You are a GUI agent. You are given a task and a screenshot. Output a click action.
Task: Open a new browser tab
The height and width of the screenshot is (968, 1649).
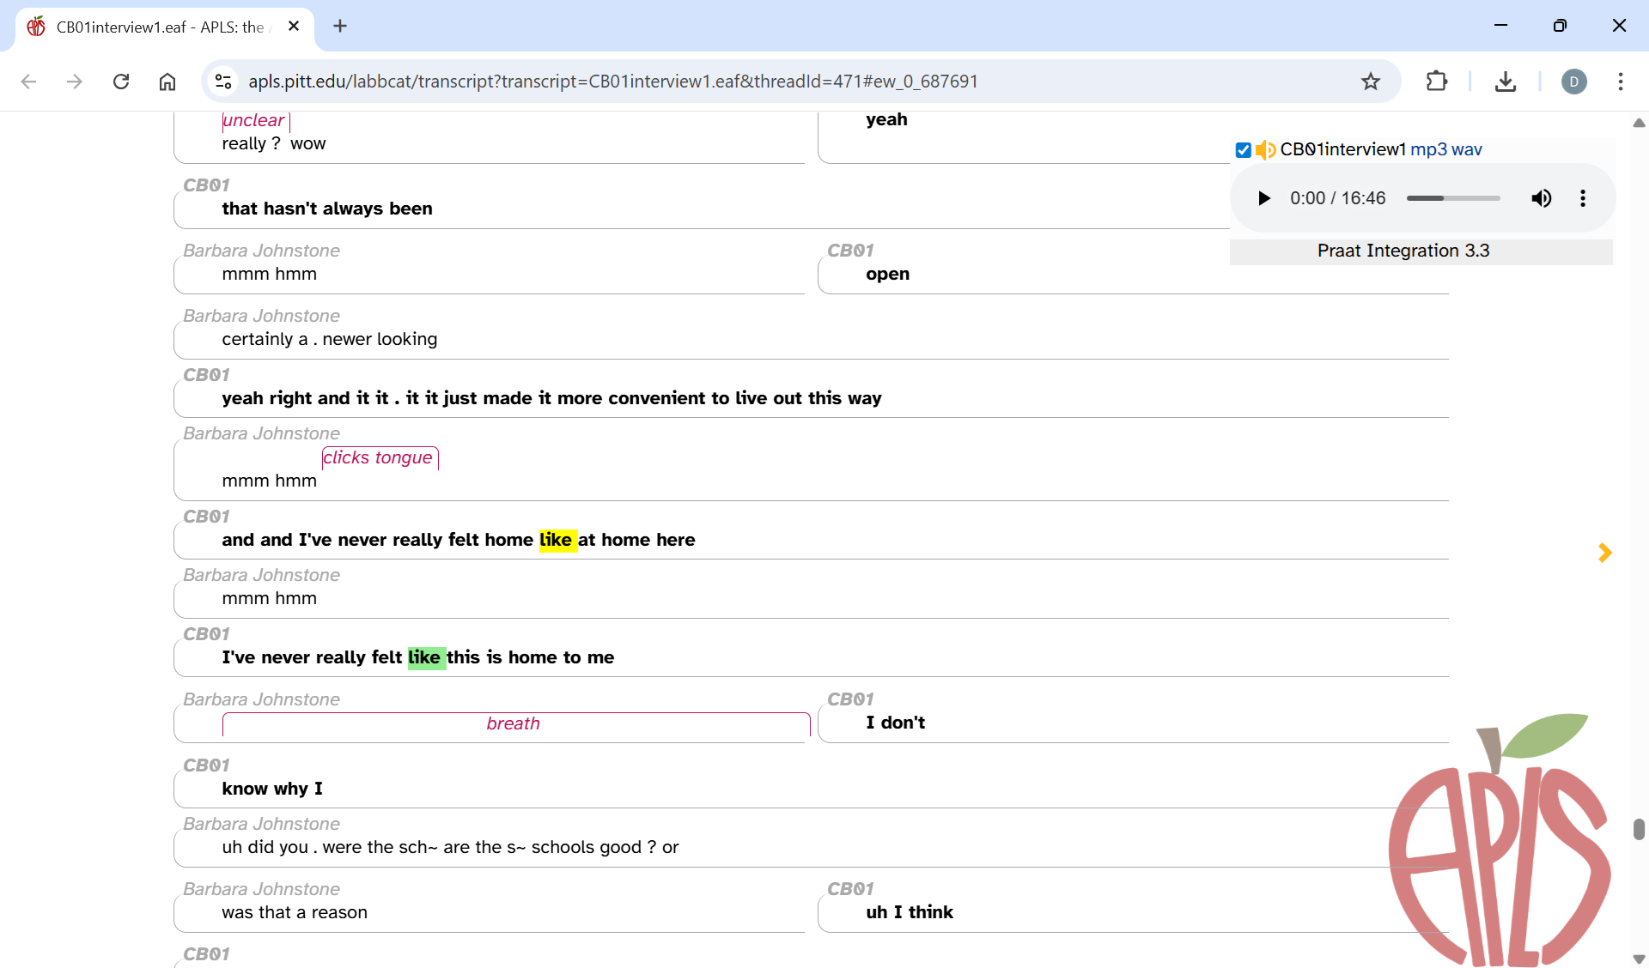[x=340, y=26]
